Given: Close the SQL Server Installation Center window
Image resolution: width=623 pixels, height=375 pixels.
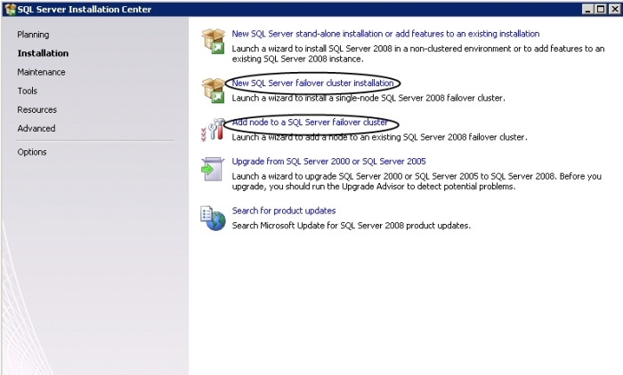Looking at the screenshot, I should click(x=615, y=9).
